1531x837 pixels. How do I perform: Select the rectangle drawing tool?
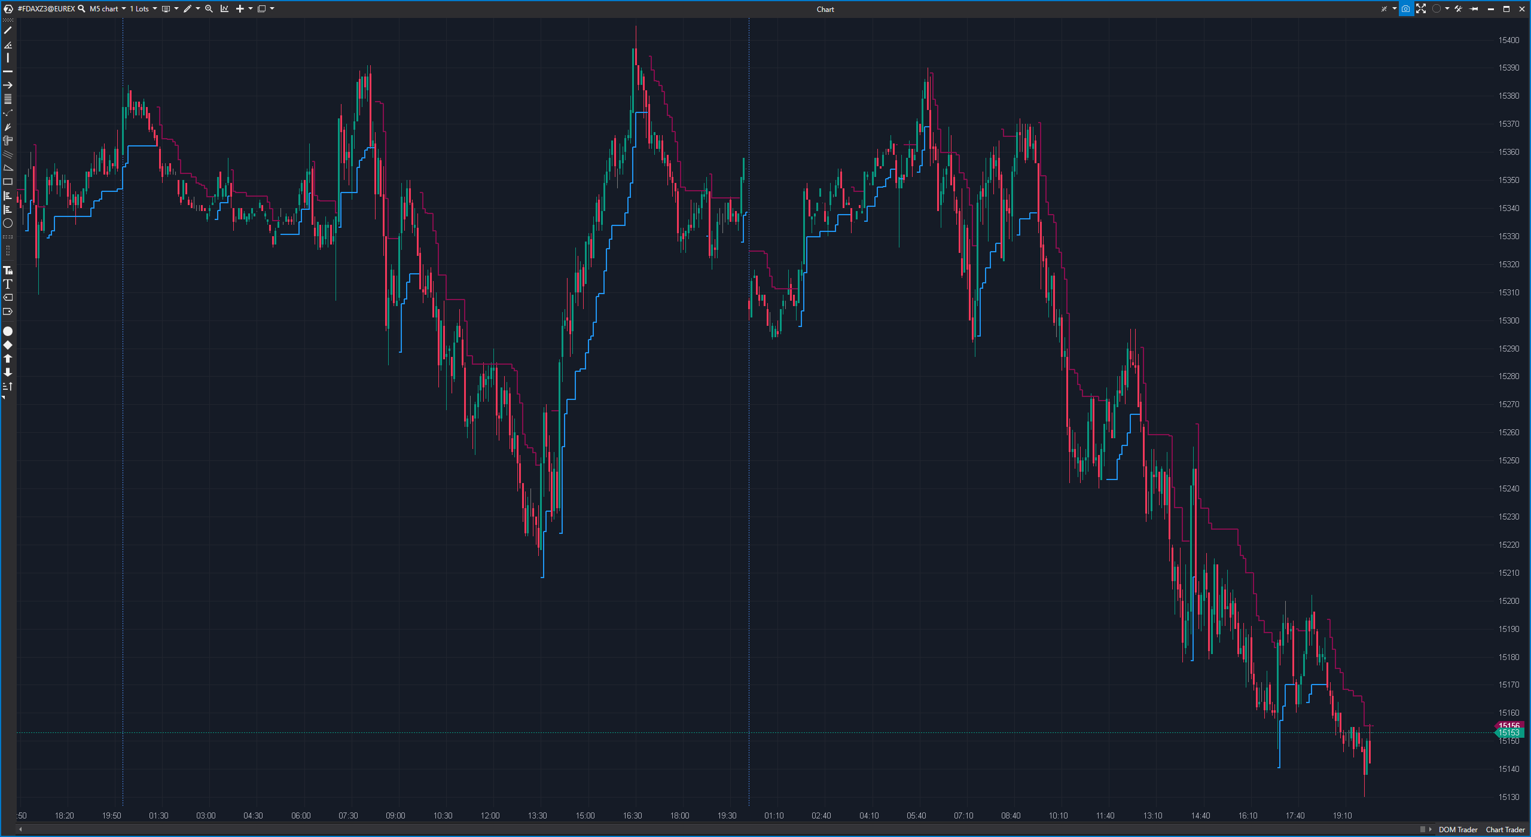click(x=8, y=182)
